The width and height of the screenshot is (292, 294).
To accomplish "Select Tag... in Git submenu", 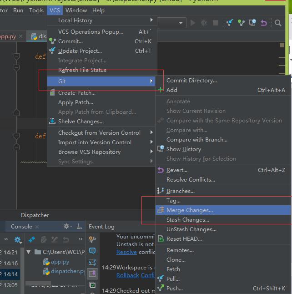I will 223,201.
